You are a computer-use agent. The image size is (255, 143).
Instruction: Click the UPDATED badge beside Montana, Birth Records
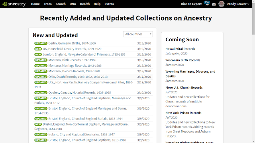[x=41, y=60]
